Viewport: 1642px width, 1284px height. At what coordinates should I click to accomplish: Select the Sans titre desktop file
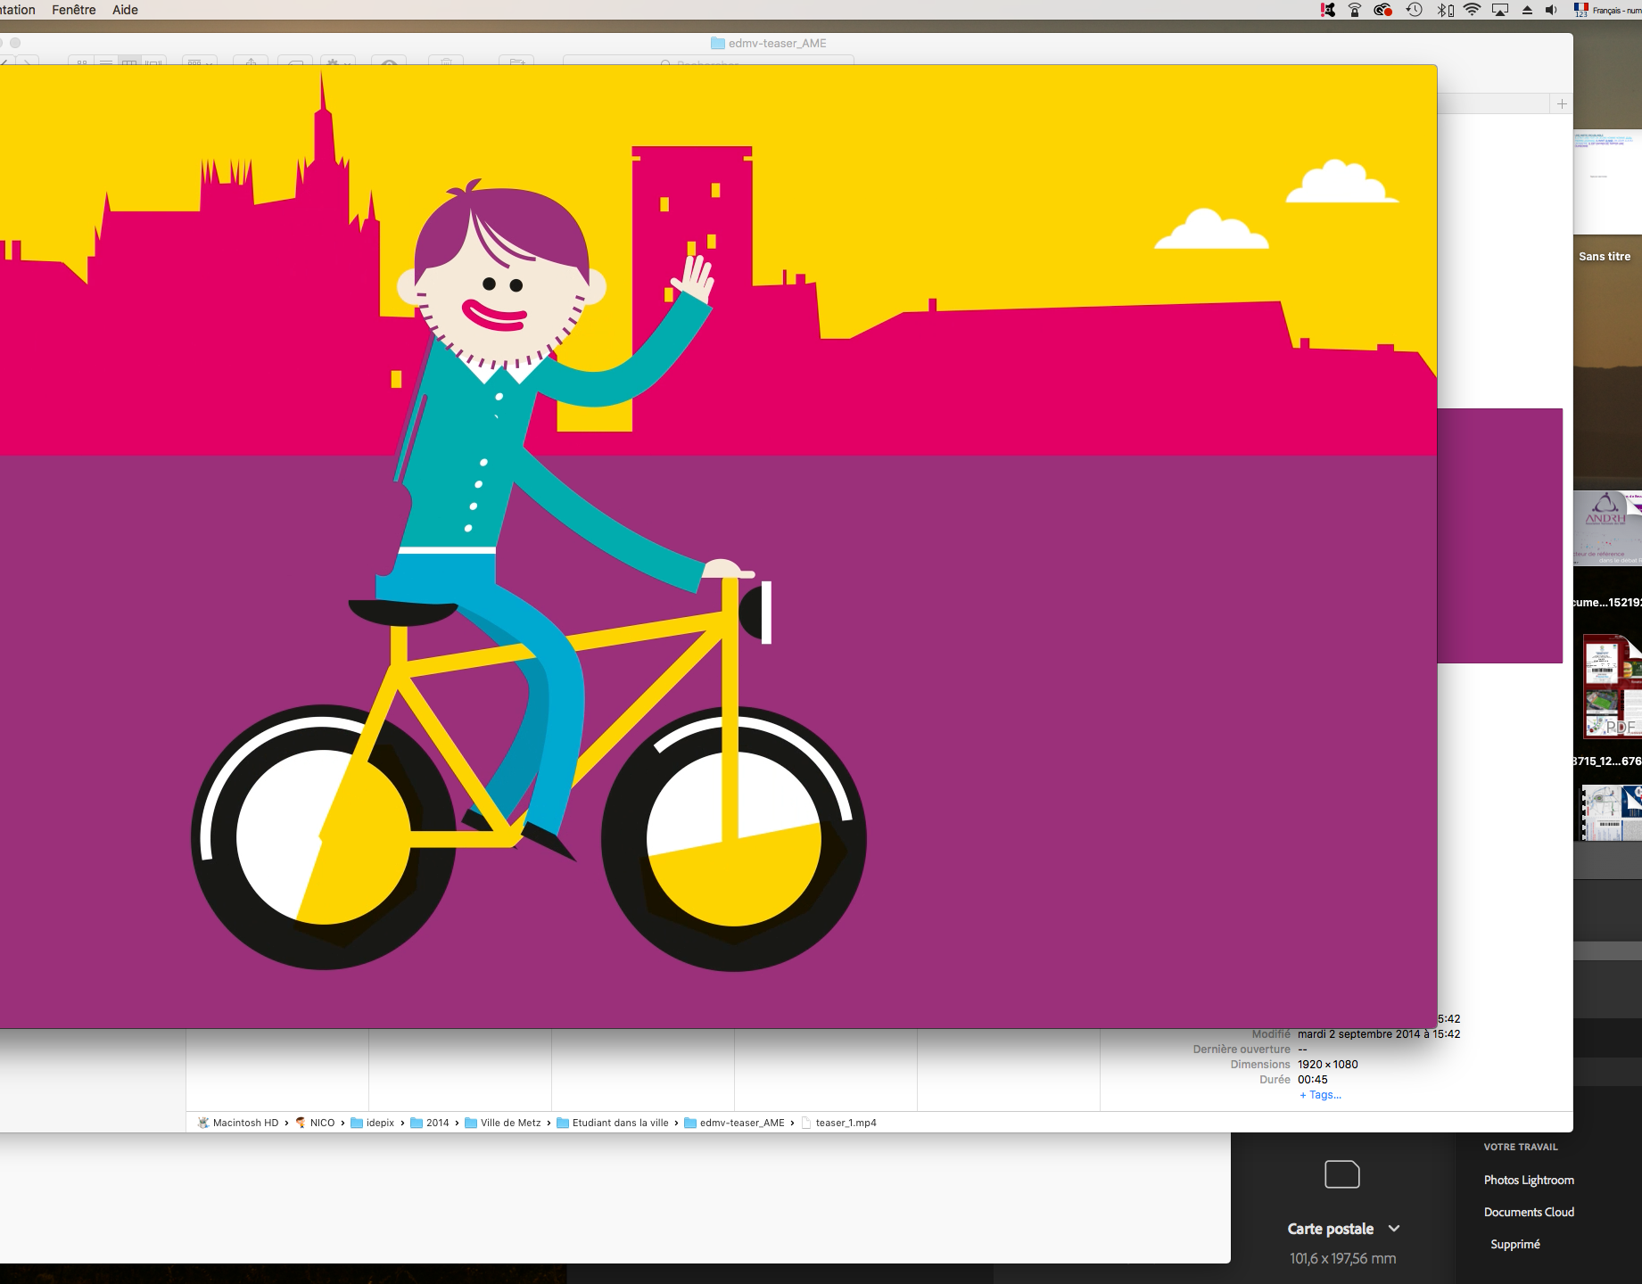tap(1605, 256)
